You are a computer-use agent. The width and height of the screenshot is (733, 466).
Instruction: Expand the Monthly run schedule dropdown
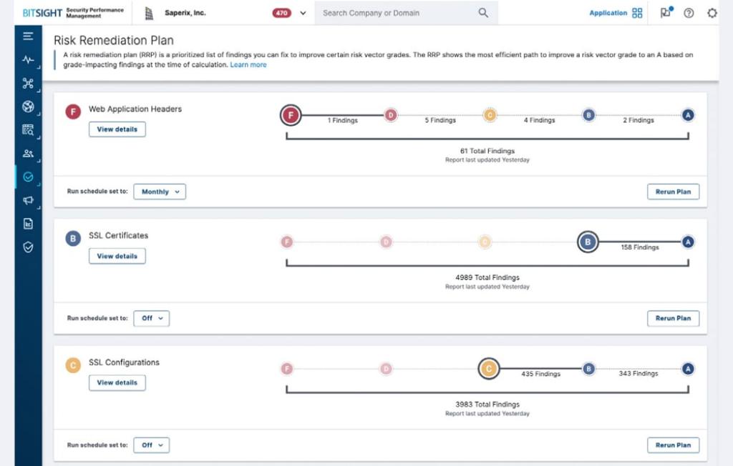pos(160,192)
